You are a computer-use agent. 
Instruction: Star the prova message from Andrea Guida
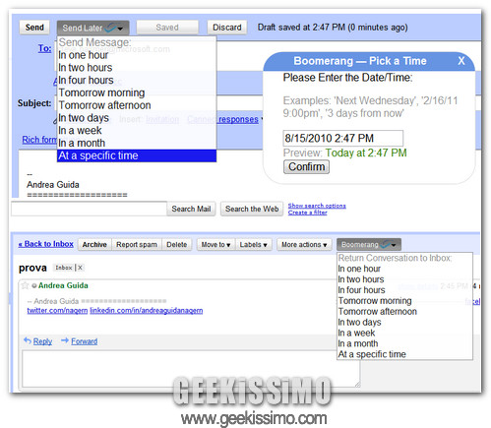tap(25, 285)
